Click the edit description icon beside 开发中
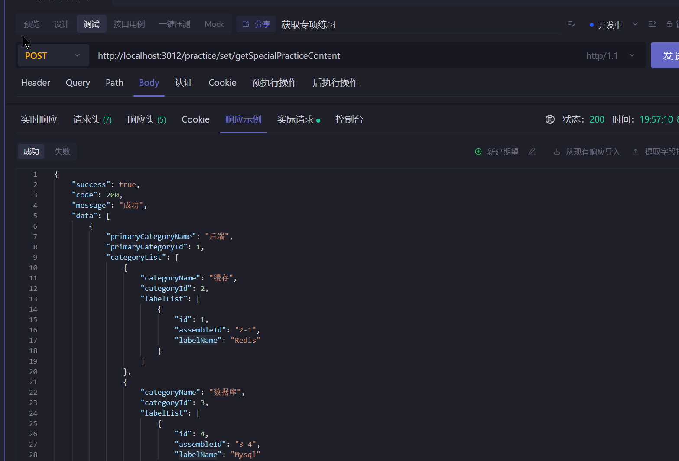This screenshot has height=461, width=679. click(x=572, y=24)
